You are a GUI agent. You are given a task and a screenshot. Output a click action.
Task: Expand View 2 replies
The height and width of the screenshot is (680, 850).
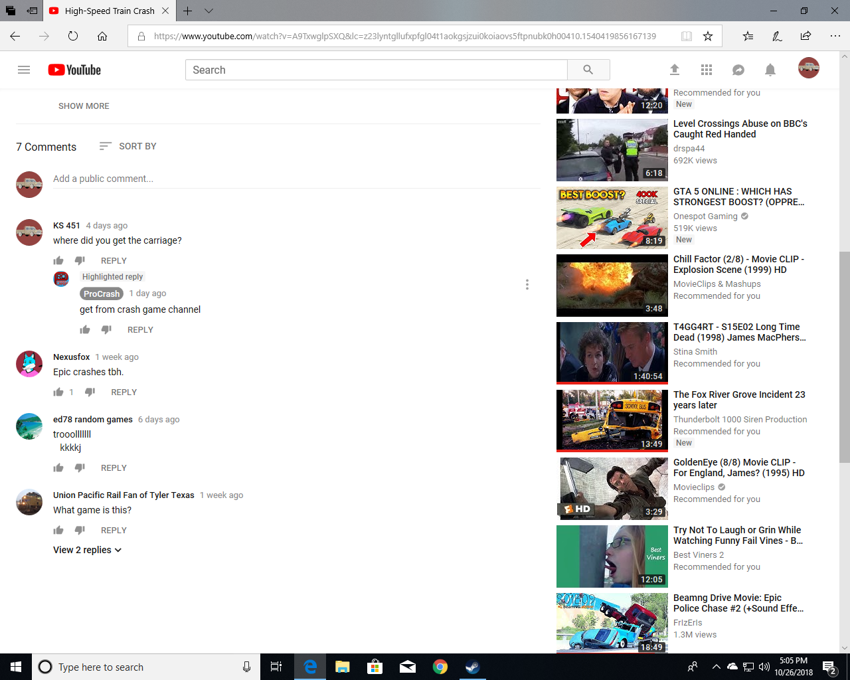(88, 550)
